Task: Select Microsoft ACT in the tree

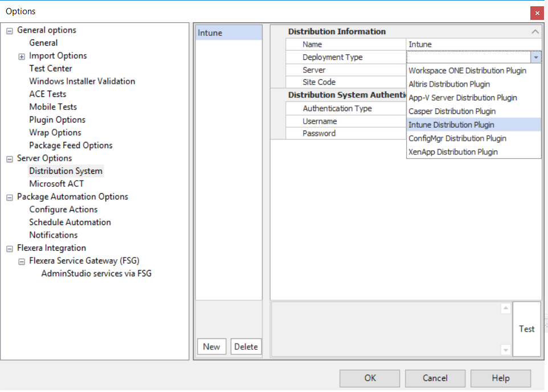Action: [x=56, y=183]
